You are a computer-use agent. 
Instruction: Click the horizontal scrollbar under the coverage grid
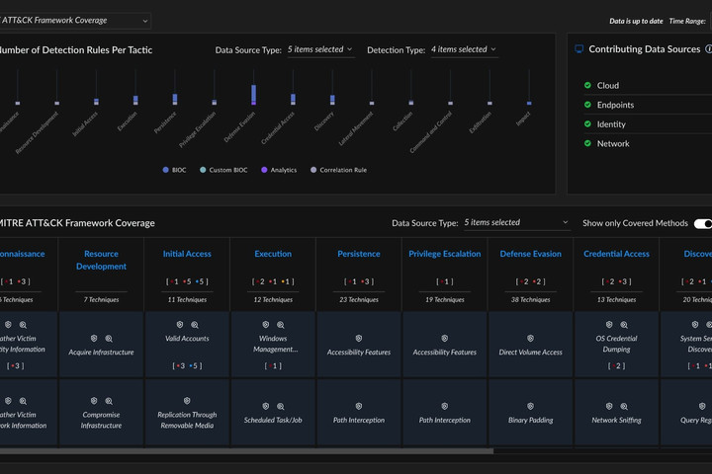point(246,451)
